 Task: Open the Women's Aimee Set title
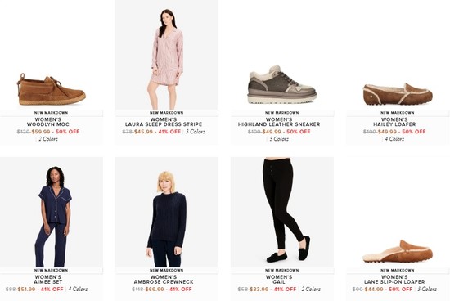click(x=48, y=280)
